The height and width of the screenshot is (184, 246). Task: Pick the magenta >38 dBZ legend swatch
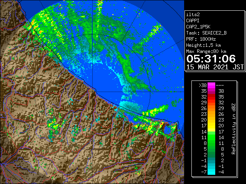tap(211, 85)
